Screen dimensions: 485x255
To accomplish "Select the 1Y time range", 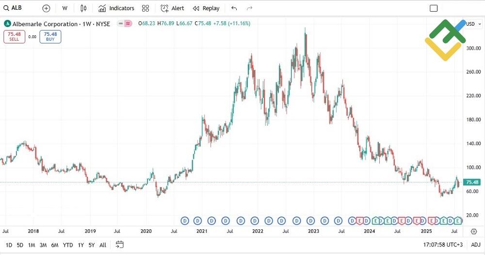I will [x=81, y=245].
